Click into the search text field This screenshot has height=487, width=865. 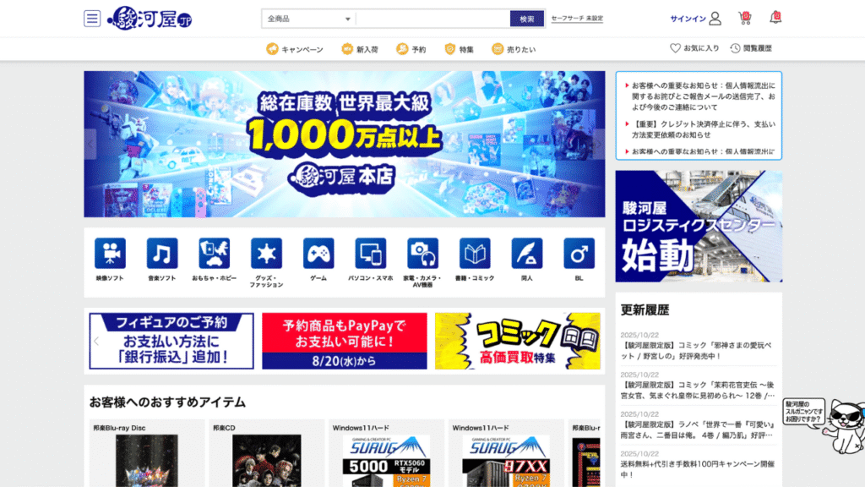(x=432, y=19)
